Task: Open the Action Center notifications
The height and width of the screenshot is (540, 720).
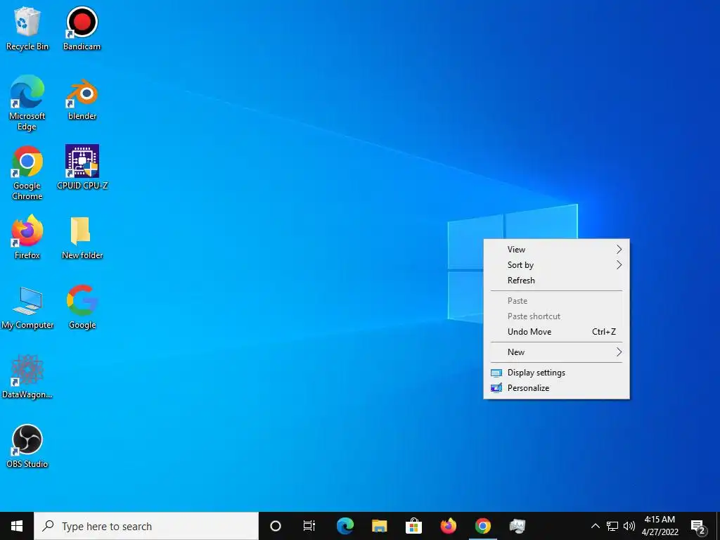Action: [698, 526]
